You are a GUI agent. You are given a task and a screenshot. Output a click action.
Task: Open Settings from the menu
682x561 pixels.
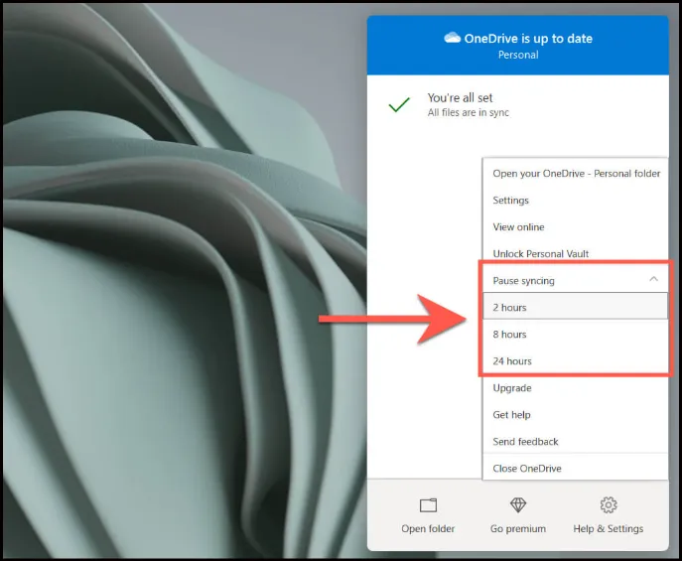576,201
